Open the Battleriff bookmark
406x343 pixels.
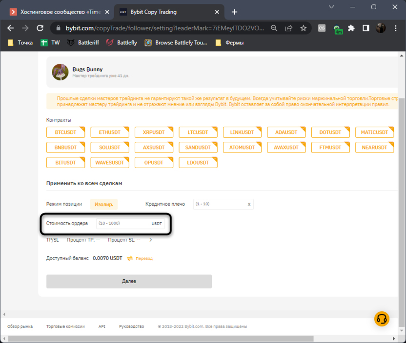(x=83, y=43)
